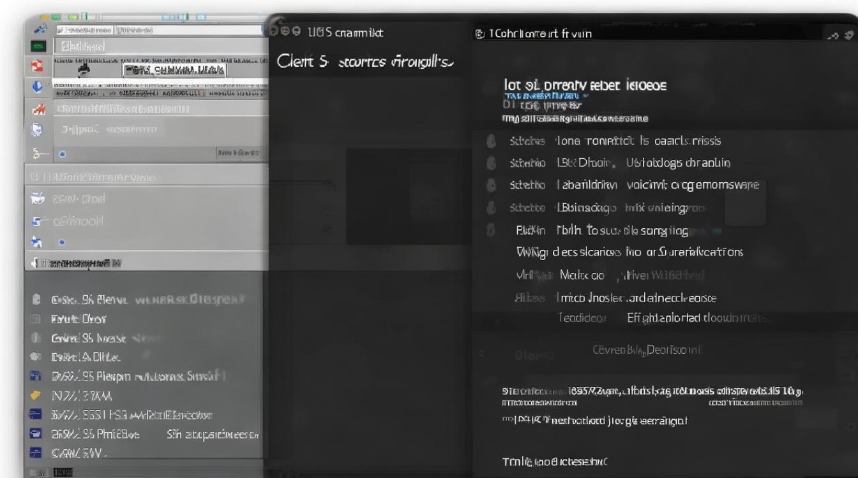The height and width of the screenshot is (478, 858).
Task: Open the blue globe icon in left sidebar
Action: tap(37, 87)
